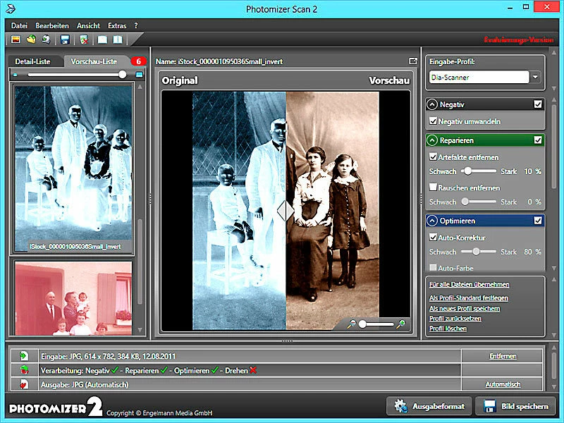Click the Bild speichern button
The image size is (564, 423).
(x=516, y=407)
